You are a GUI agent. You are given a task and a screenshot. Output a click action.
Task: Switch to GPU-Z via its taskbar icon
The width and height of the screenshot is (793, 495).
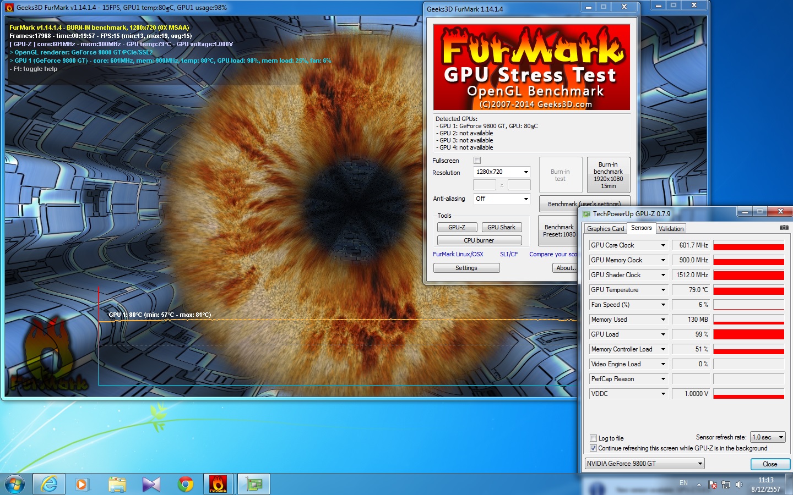coord(253,484)
